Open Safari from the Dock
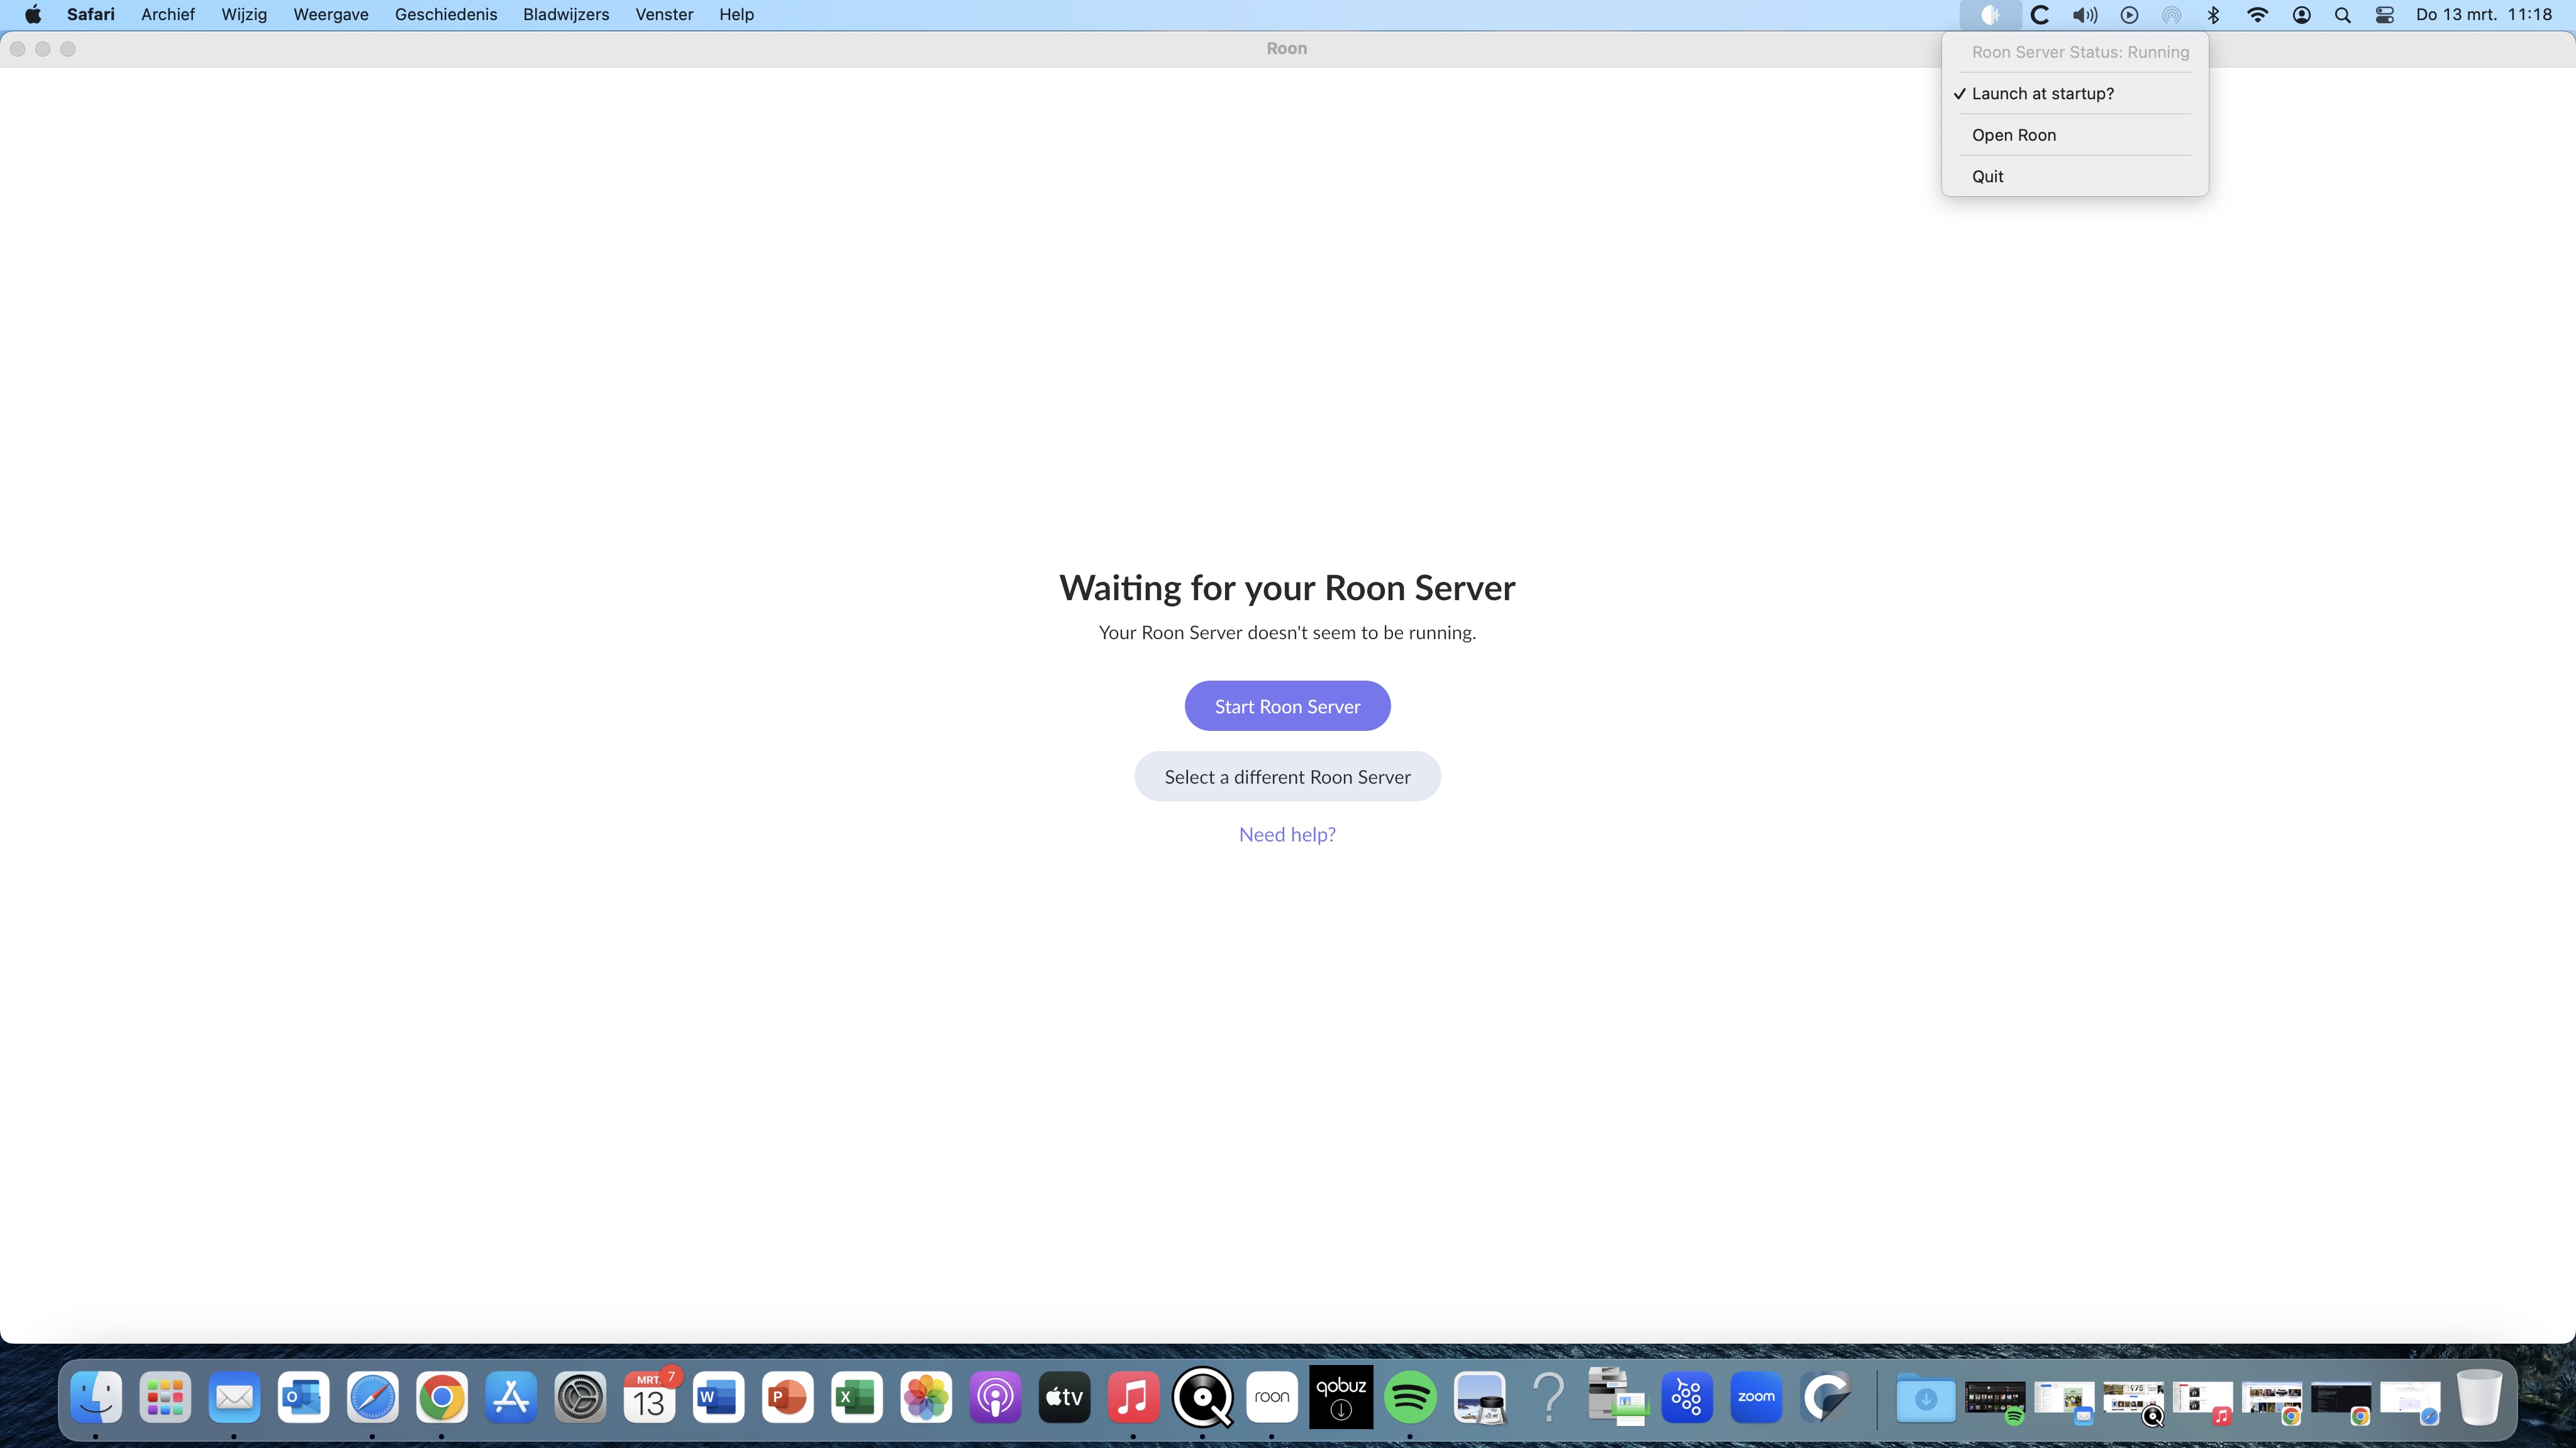The image size is (2576, 1448). 372,1396
